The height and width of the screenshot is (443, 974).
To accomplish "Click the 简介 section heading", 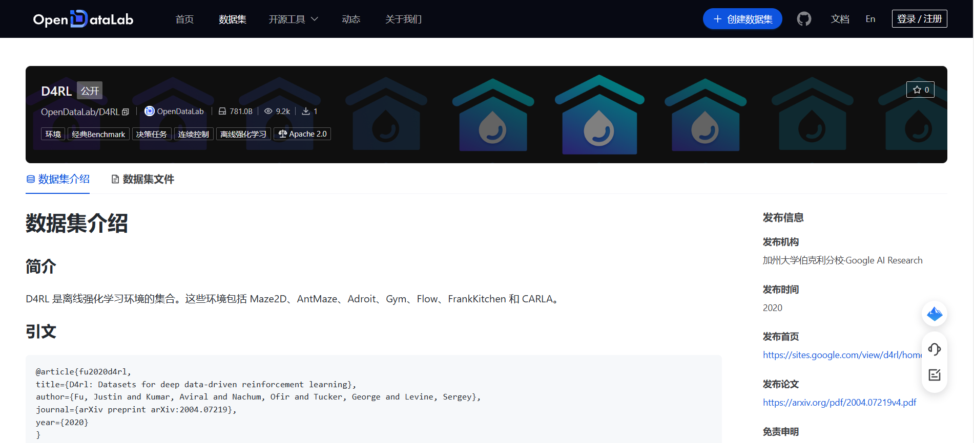I will 41,267.
